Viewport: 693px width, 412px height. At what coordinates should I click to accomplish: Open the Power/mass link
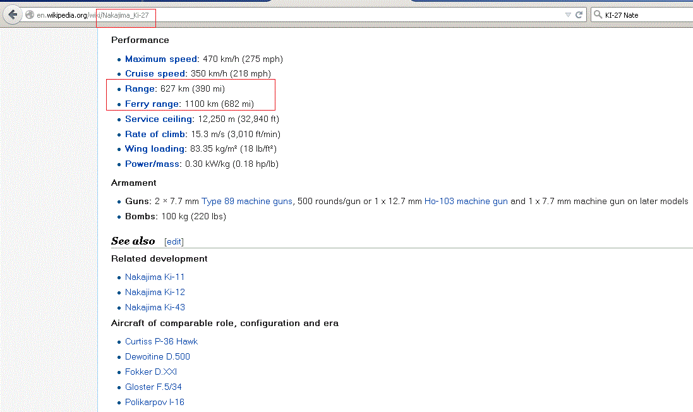tap(152, 164)
